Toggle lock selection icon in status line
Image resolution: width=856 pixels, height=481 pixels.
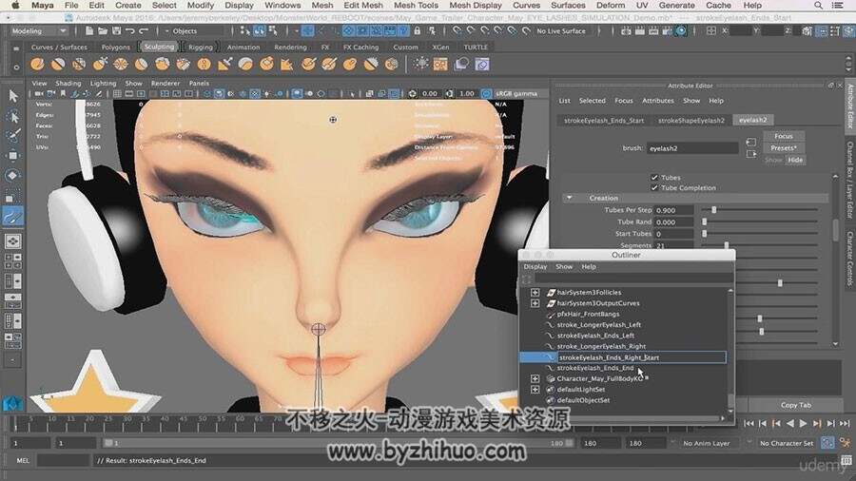click(x=418, y=31)
